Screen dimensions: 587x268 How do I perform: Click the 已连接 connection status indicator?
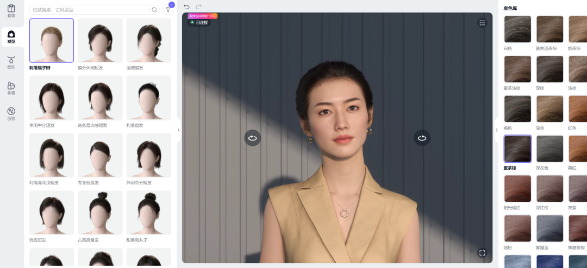point(199,22)
